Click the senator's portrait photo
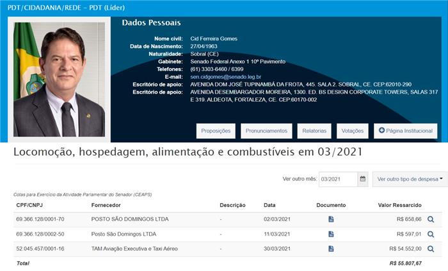This screenshot has height=271, width=448. pyautogui.click(x=59, y=79)
